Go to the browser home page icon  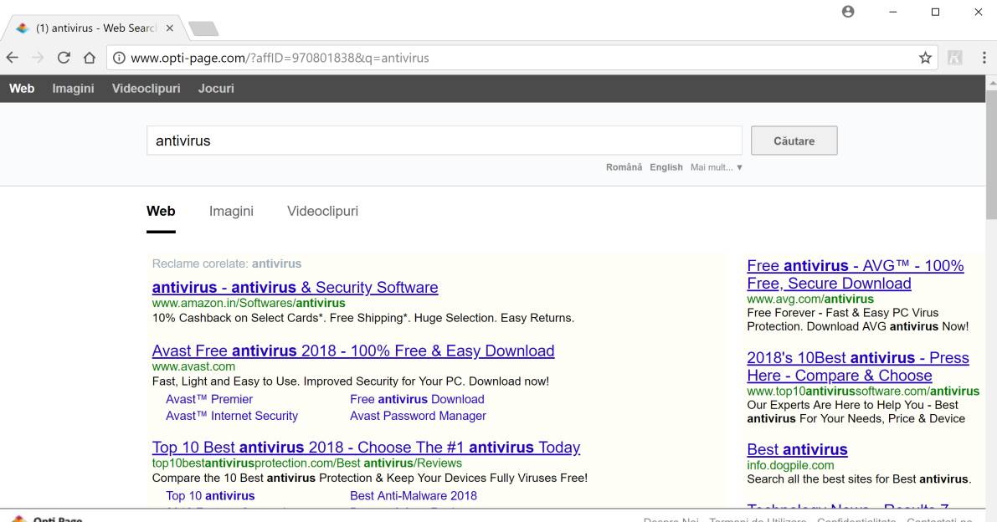tap(89, 58)
